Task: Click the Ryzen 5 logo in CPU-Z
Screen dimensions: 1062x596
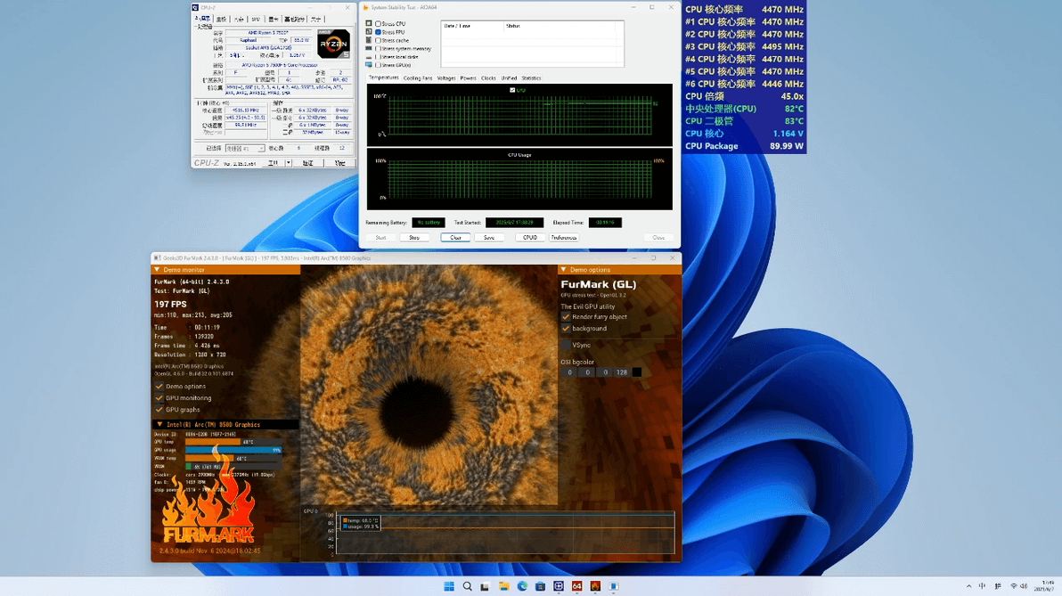Action: pos(333,44)
